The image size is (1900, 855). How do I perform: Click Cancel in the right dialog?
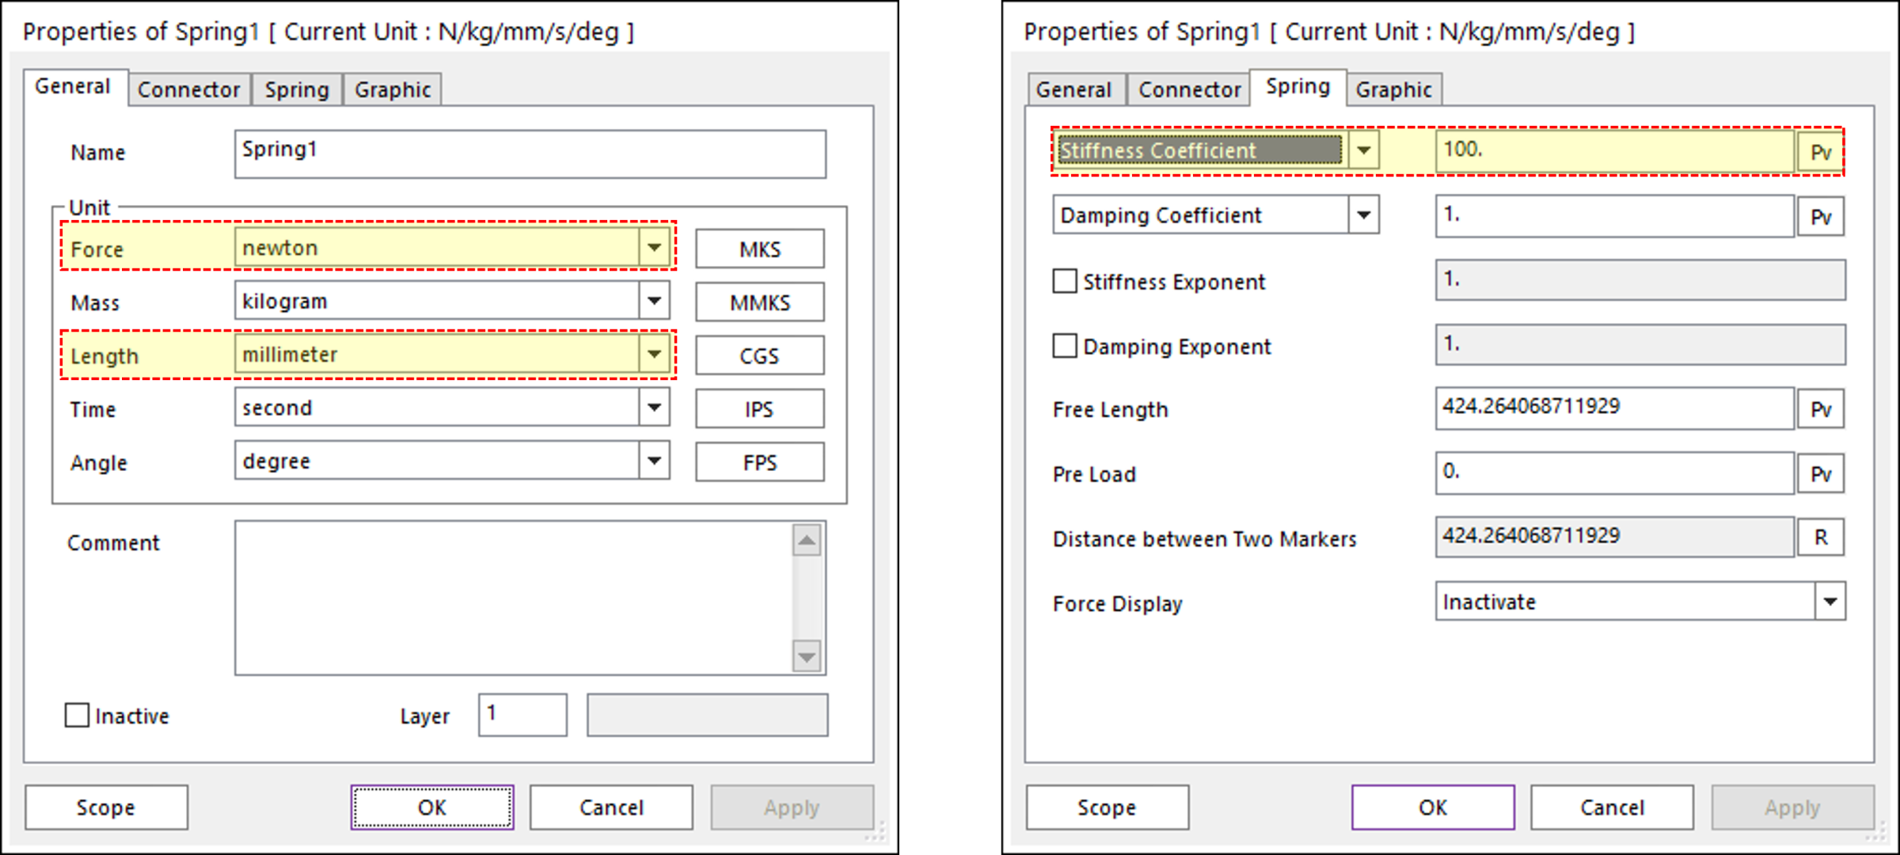pyautogui.click(x=1612, y=807)
